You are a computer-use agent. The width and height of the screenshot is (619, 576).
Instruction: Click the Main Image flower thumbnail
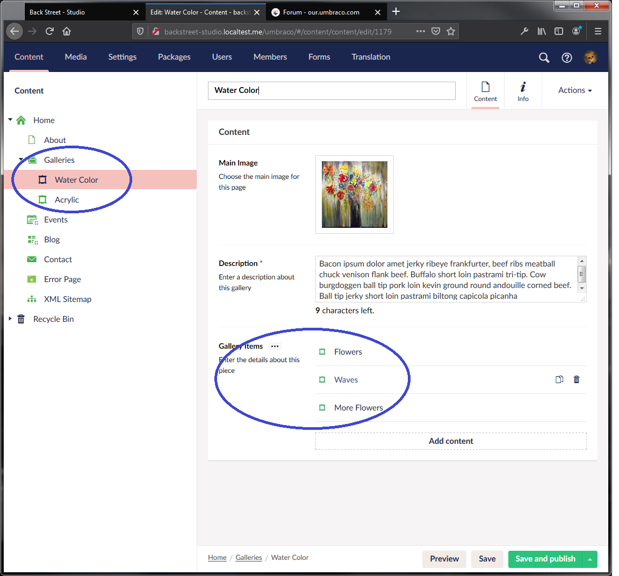355,195
